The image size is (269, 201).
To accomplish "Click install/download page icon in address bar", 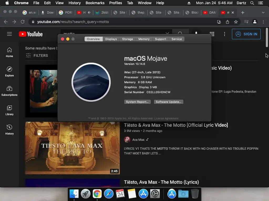I will pos(219,22).
